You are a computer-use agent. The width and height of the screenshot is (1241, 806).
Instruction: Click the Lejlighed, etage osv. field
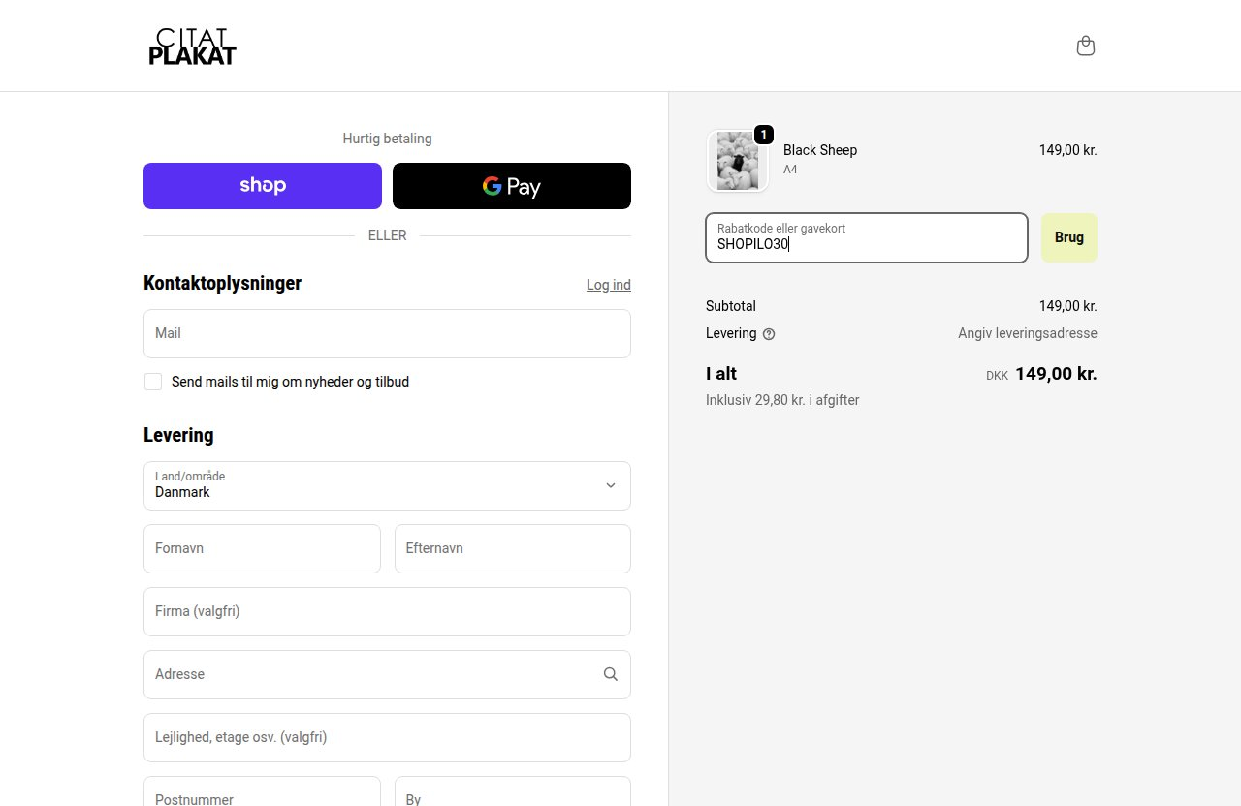click(387, 737)
